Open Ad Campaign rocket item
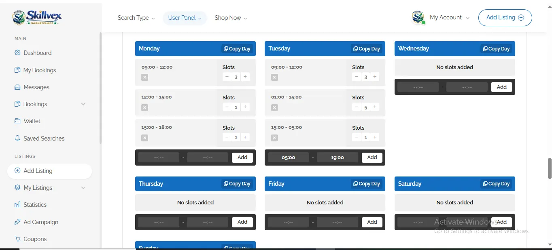 tap(40, 222)
